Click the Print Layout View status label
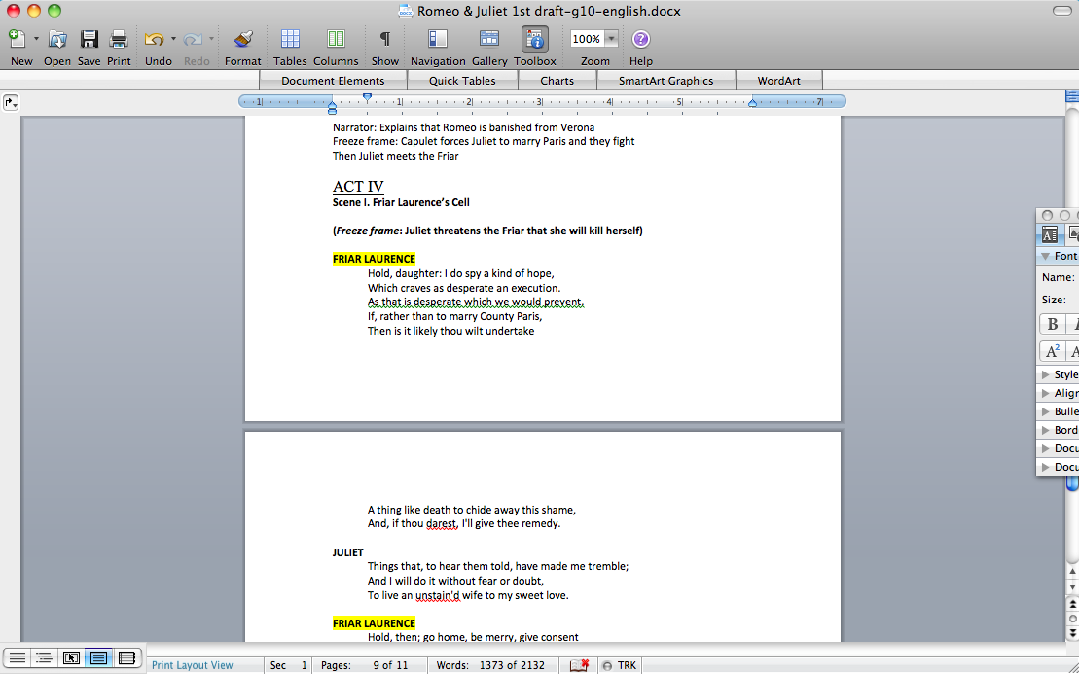The height and width of the screenshot is (674, 1079). pos(192,665)
